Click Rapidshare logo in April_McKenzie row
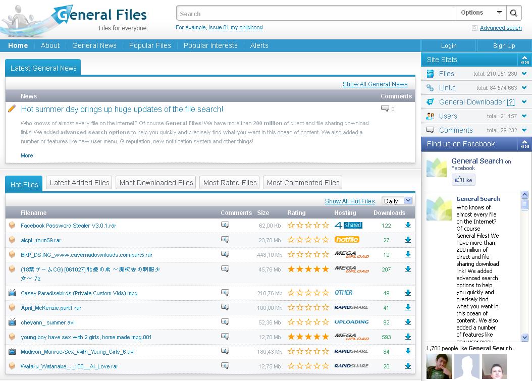The image size is (532, 381). (351, 307)
